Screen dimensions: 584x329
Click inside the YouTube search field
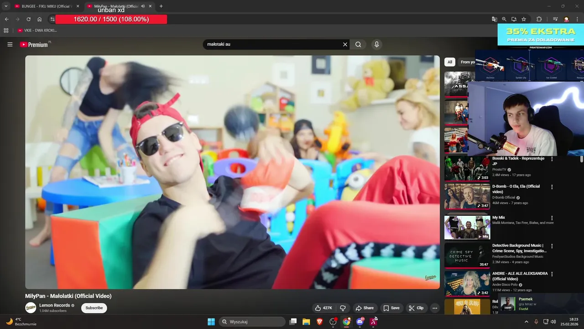click(273, 44)
